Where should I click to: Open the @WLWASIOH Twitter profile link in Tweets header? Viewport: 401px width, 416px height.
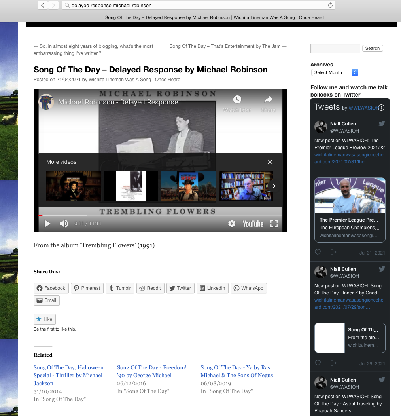363,108
